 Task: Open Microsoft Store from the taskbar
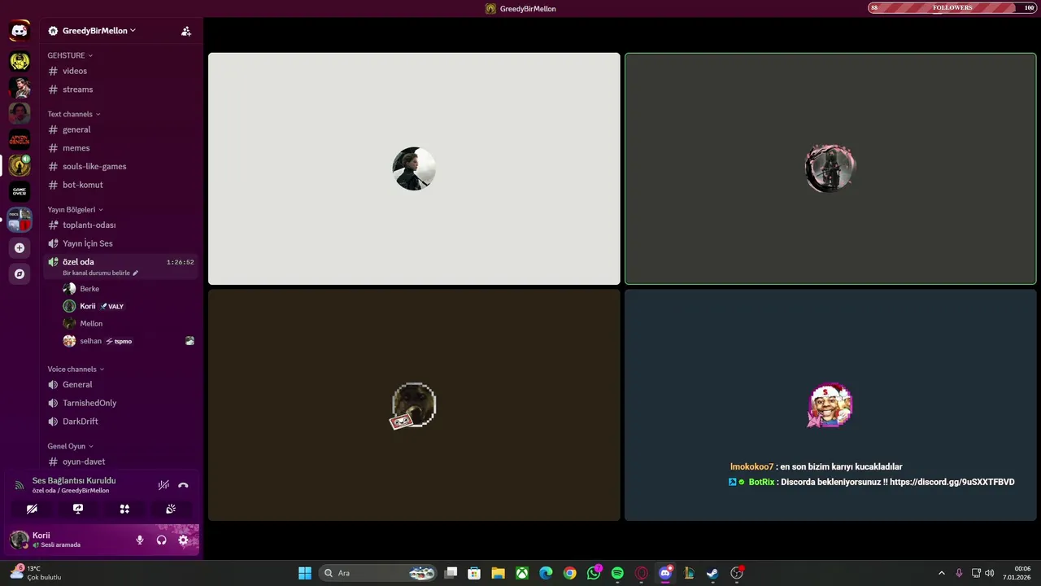[x=474, y=573]
